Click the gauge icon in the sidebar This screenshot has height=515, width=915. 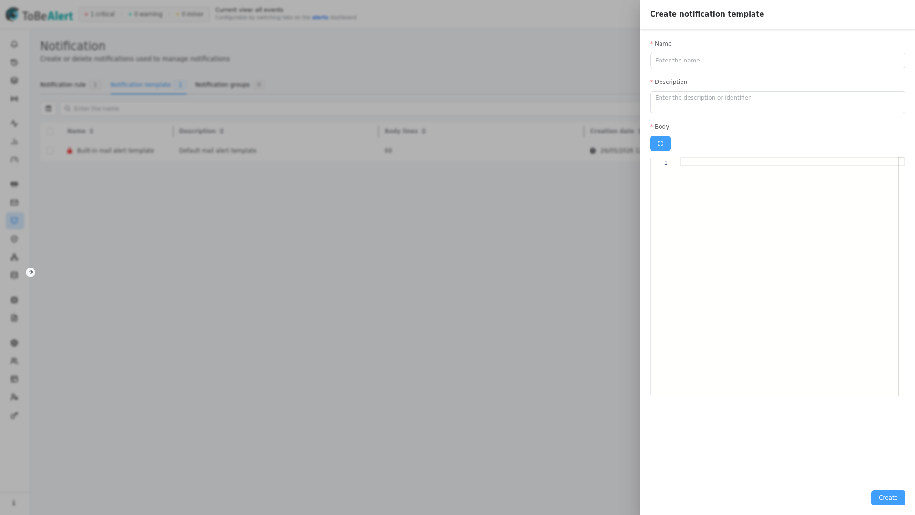click(x=14, y=160)
